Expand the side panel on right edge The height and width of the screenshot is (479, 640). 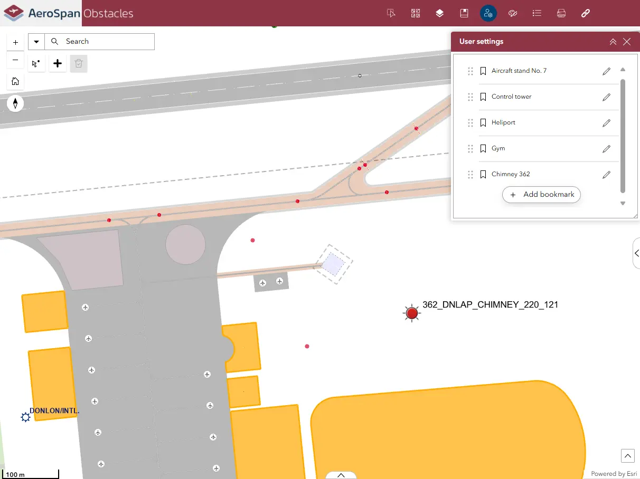click(x=636, y=253)
